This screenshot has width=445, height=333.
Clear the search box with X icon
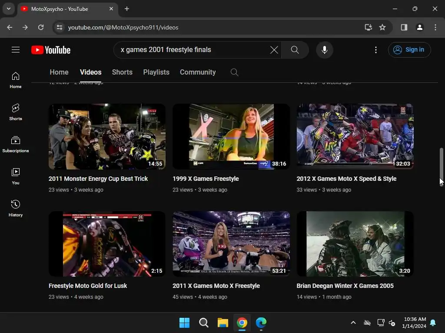click(274, 50)
